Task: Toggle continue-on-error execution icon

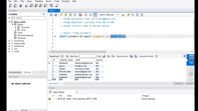Action: point(80,15)
